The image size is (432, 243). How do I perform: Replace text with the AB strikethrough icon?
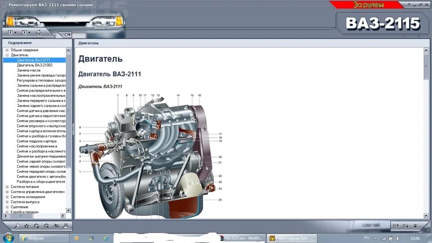[x=56, y=226]
